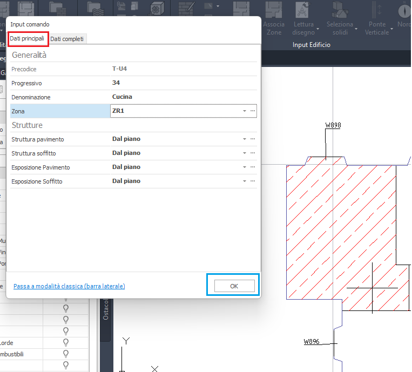Open the Struttura pavimento dropdown

(x=245, y=139)
